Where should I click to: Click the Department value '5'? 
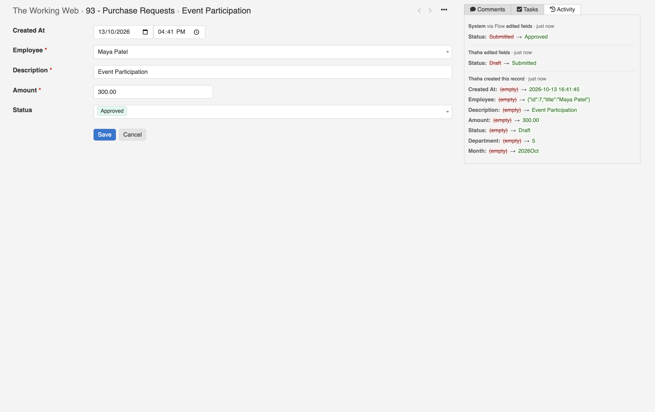click(x=533, y=141)
